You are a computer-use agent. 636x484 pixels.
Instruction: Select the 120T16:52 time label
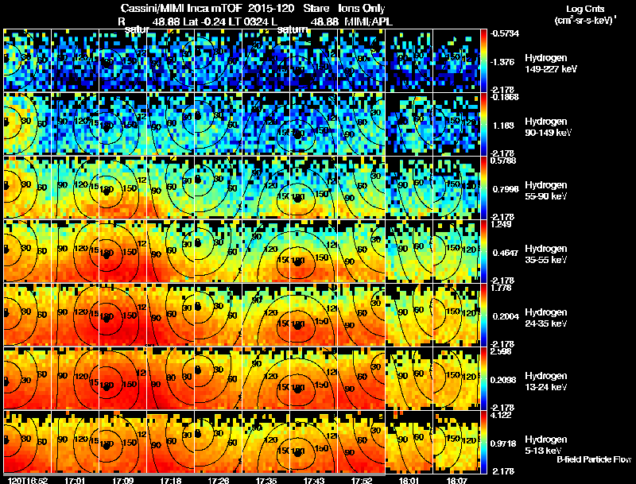coord(28,480)
